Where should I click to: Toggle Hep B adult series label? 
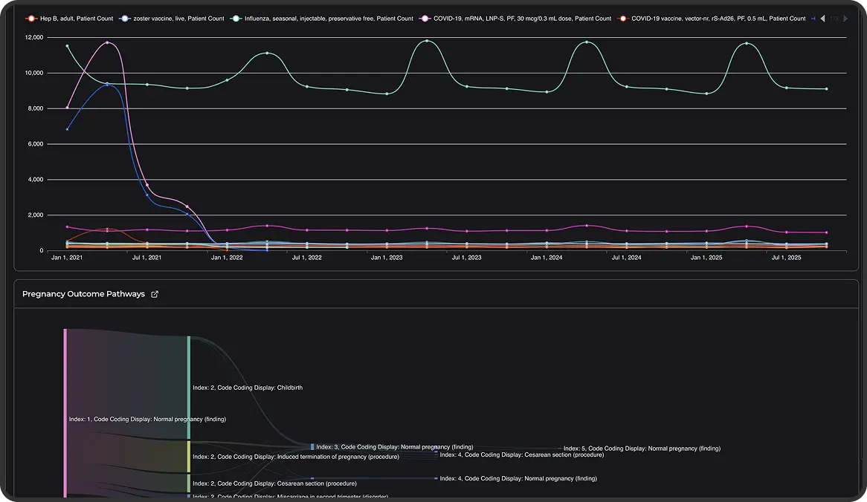point(77,19)
